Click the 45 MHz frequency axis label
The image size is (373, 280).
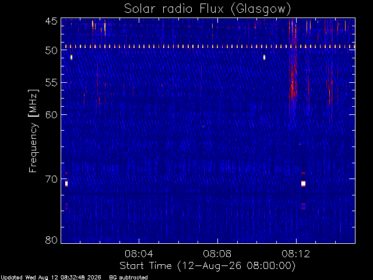click(x=51, y=22)
